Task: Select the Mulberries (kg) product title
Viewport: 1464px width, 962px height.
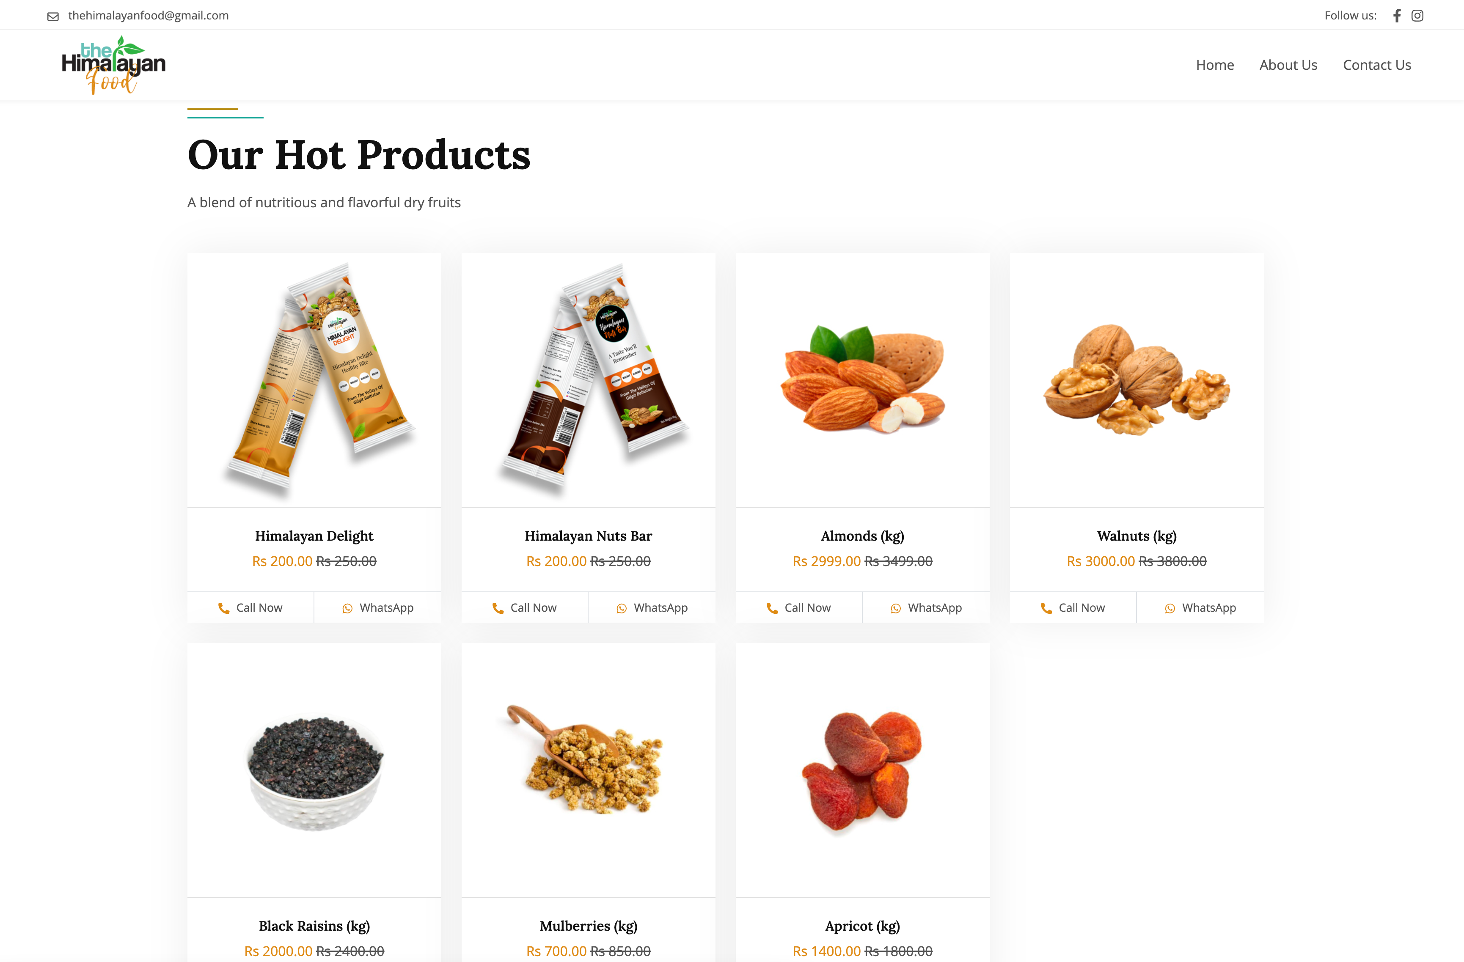Action: pyautogui.click(x=589, y=926)
